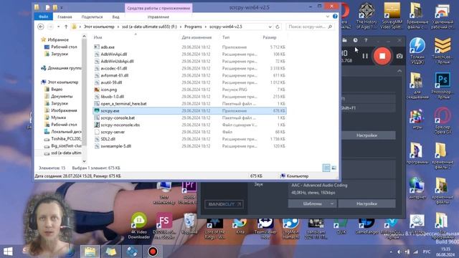Select Рабочий стол under Избранное
The width and height of the screenshot is (459, 258).
click(64, 47)
